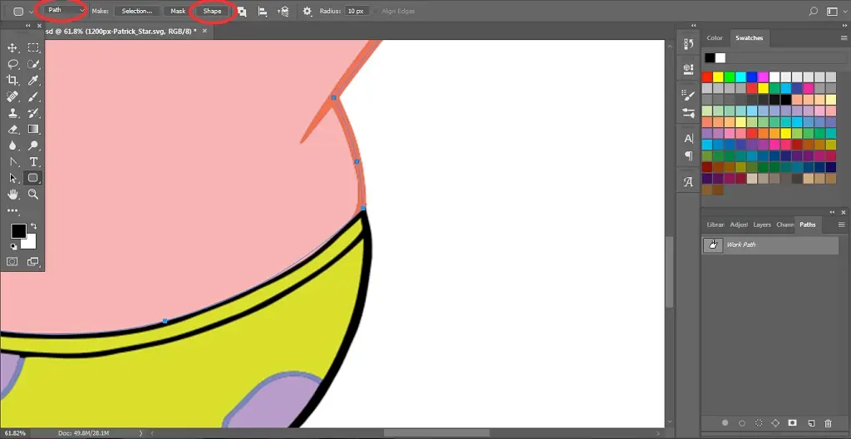851x439 pixels.
Task: Switch to the Channels tab
Action: (x=785, y=225)
